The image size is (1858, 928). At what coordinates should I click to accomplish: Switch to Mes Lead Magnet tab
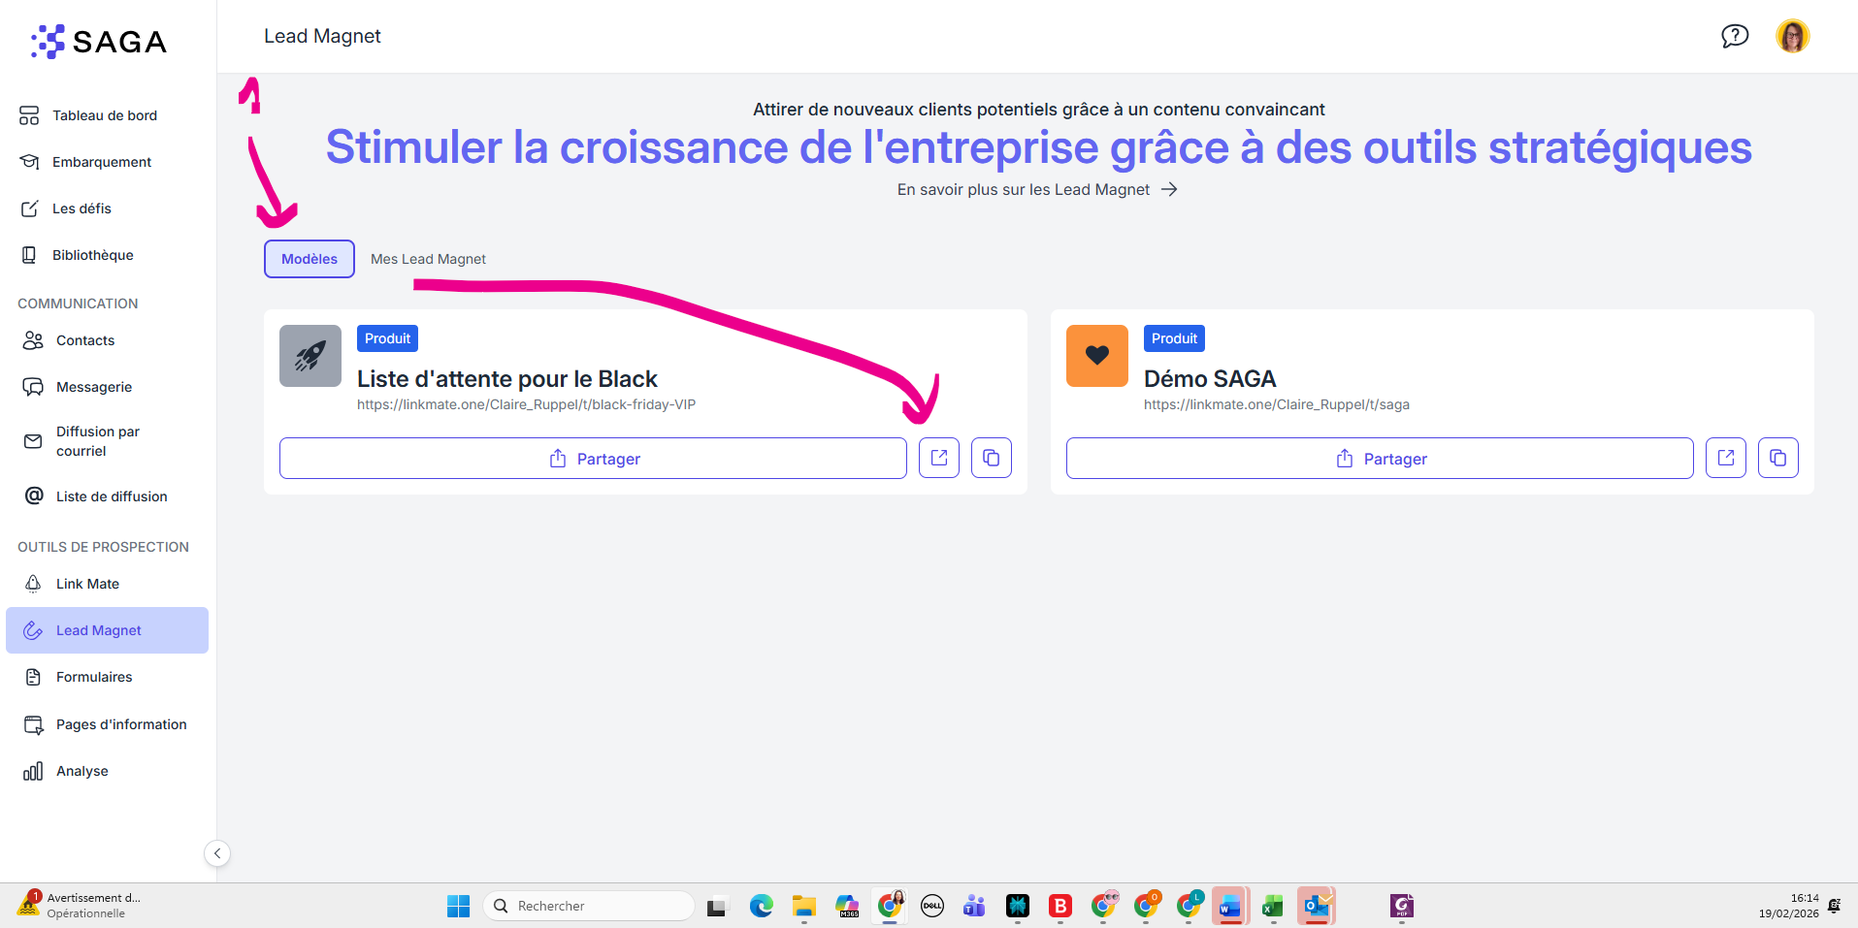(428, 259)
